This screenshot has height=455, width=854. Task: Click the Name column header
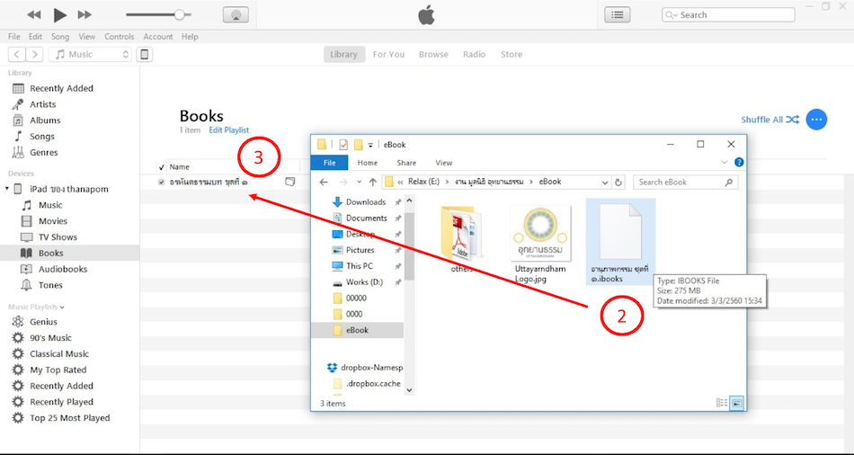179,166
